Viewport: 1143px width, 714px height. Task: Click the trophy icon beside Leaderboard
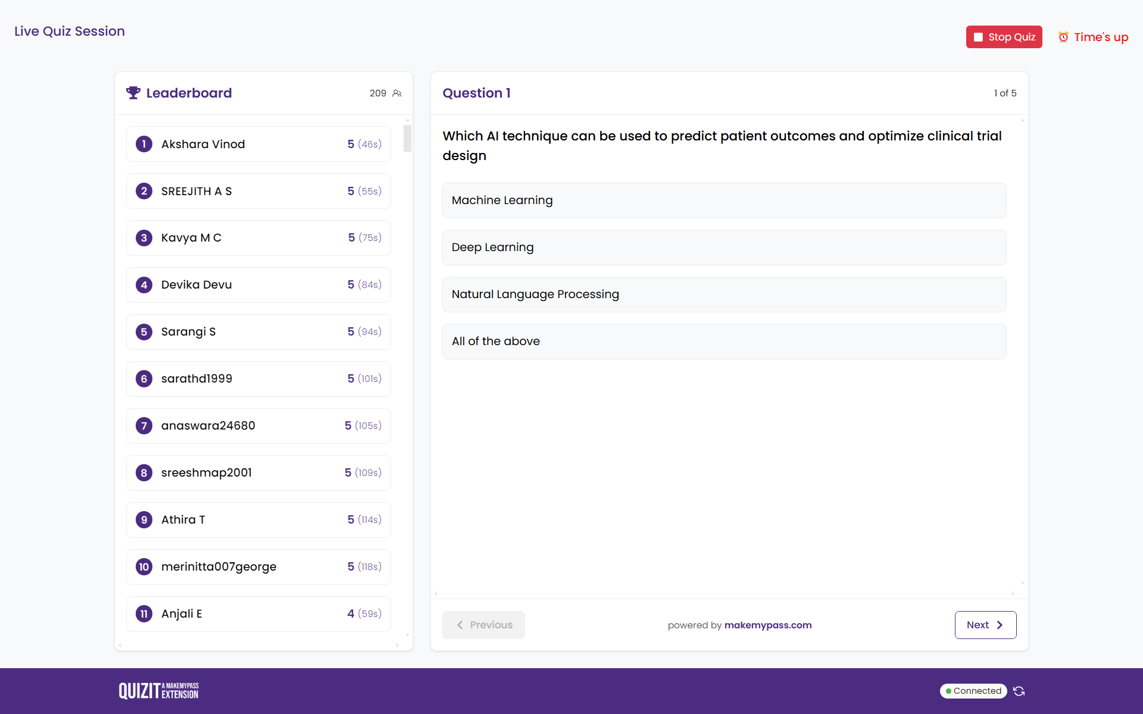tap(133, 93)
